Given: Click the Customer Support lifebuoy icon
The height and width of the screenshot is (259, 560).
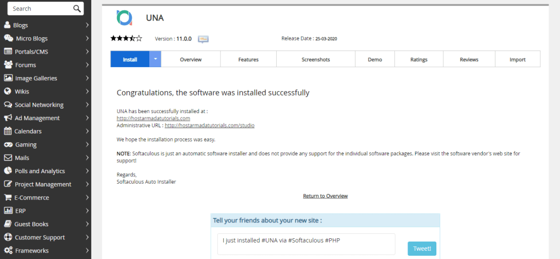Looking at the screenshot, I should tap(8, 237).
